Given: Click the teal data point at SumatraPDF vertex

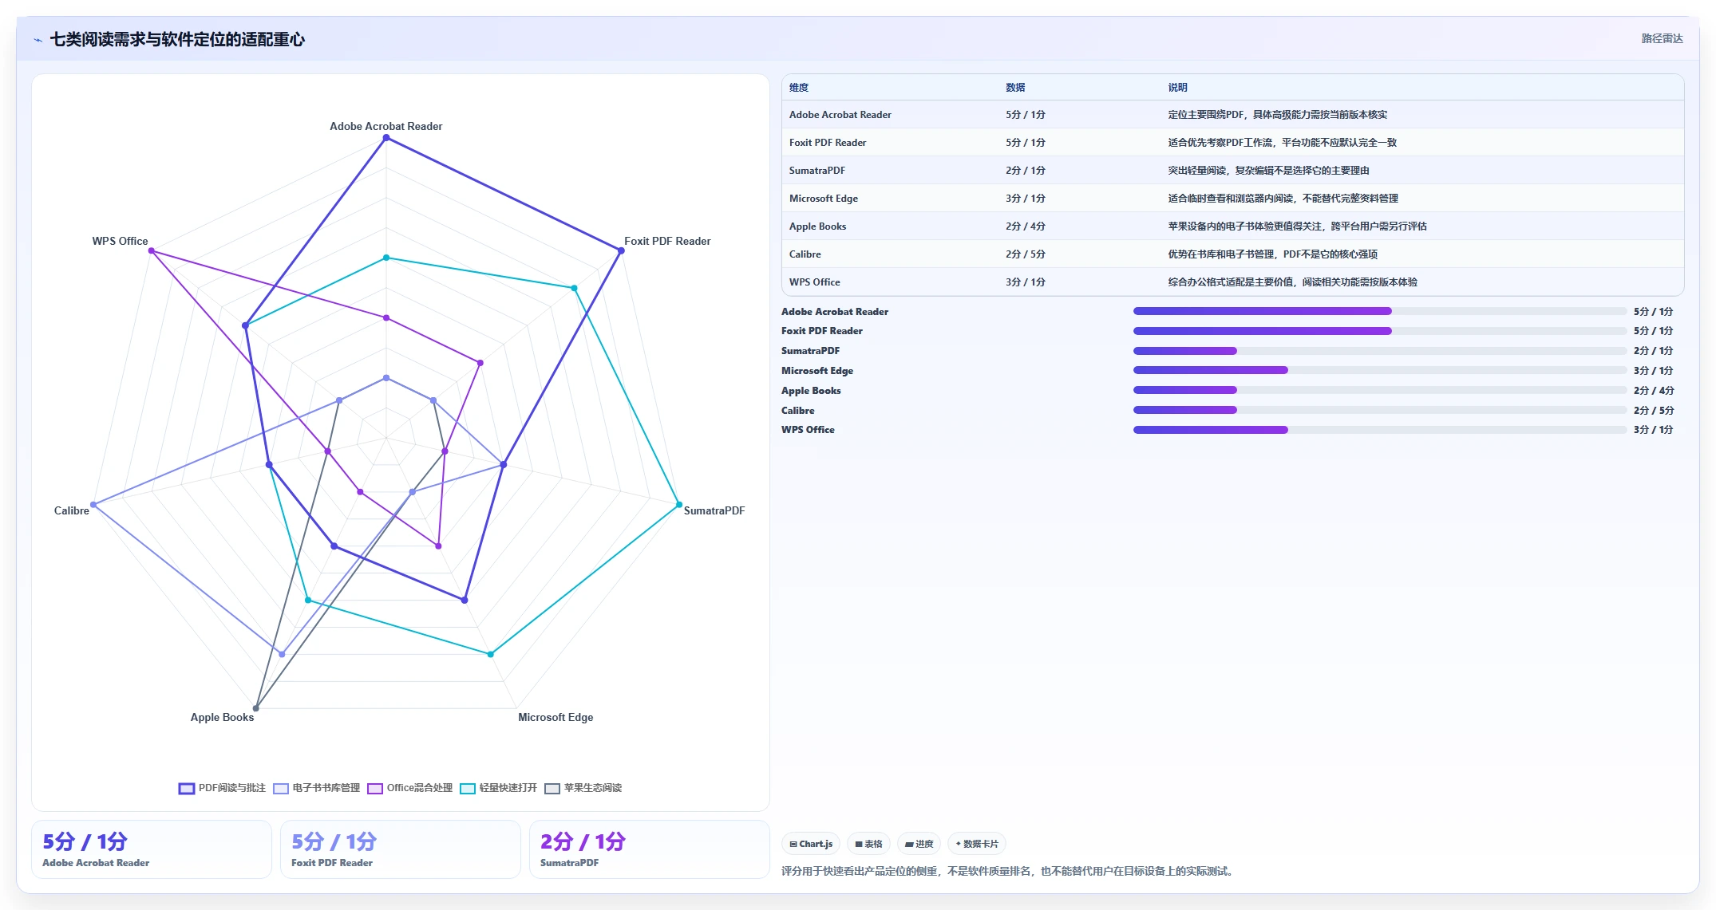Looking at the screenshot, I should point(679,505).
